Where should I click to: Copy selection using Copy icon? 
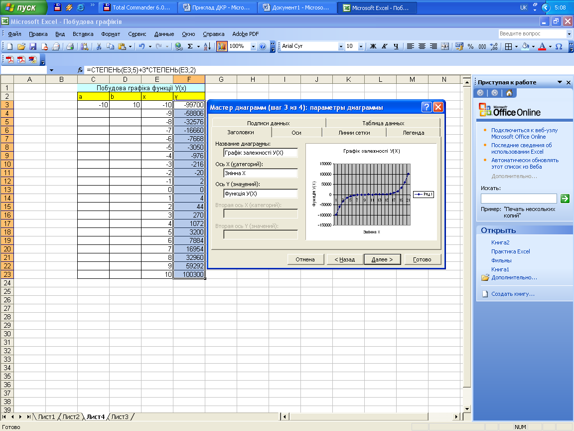tap(110, 46)
